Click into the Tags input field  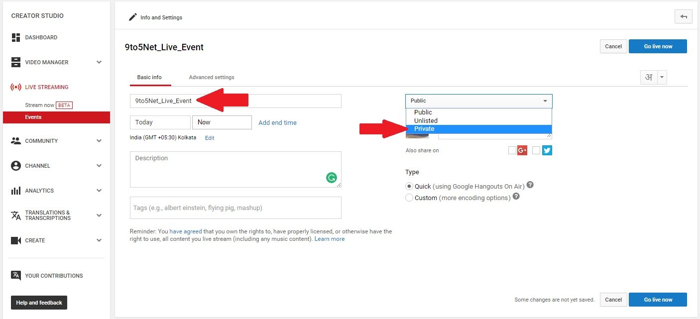click(235, 208)
